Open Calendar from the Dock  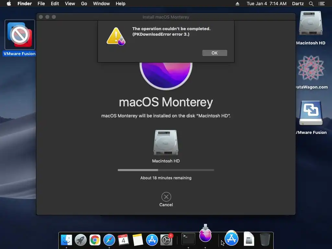(123, 240)
